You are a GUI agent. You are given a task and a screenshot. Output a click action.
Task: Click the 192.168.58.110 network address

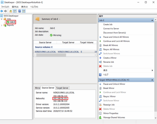tap(60, 101)
